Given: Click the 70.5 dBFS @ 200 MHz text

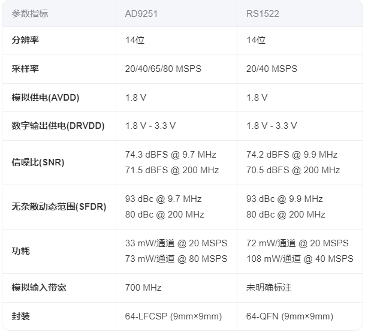Looking at the screenshot, I should coord(293,170).
